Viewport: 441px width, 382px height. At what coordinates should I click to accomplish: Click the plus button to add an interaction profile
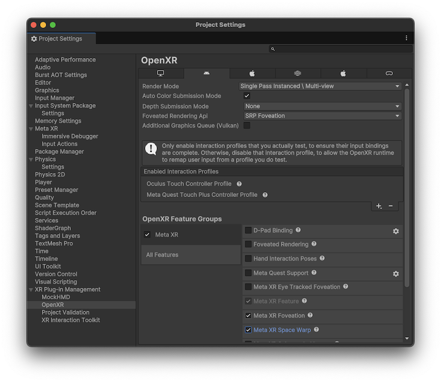(x=379, y=206)
